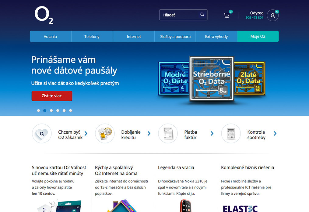This screenshot has height=212, width=309.
Task: Click the arrow beside Chcem byť O2 zákazník
Action: click(86, 133)
